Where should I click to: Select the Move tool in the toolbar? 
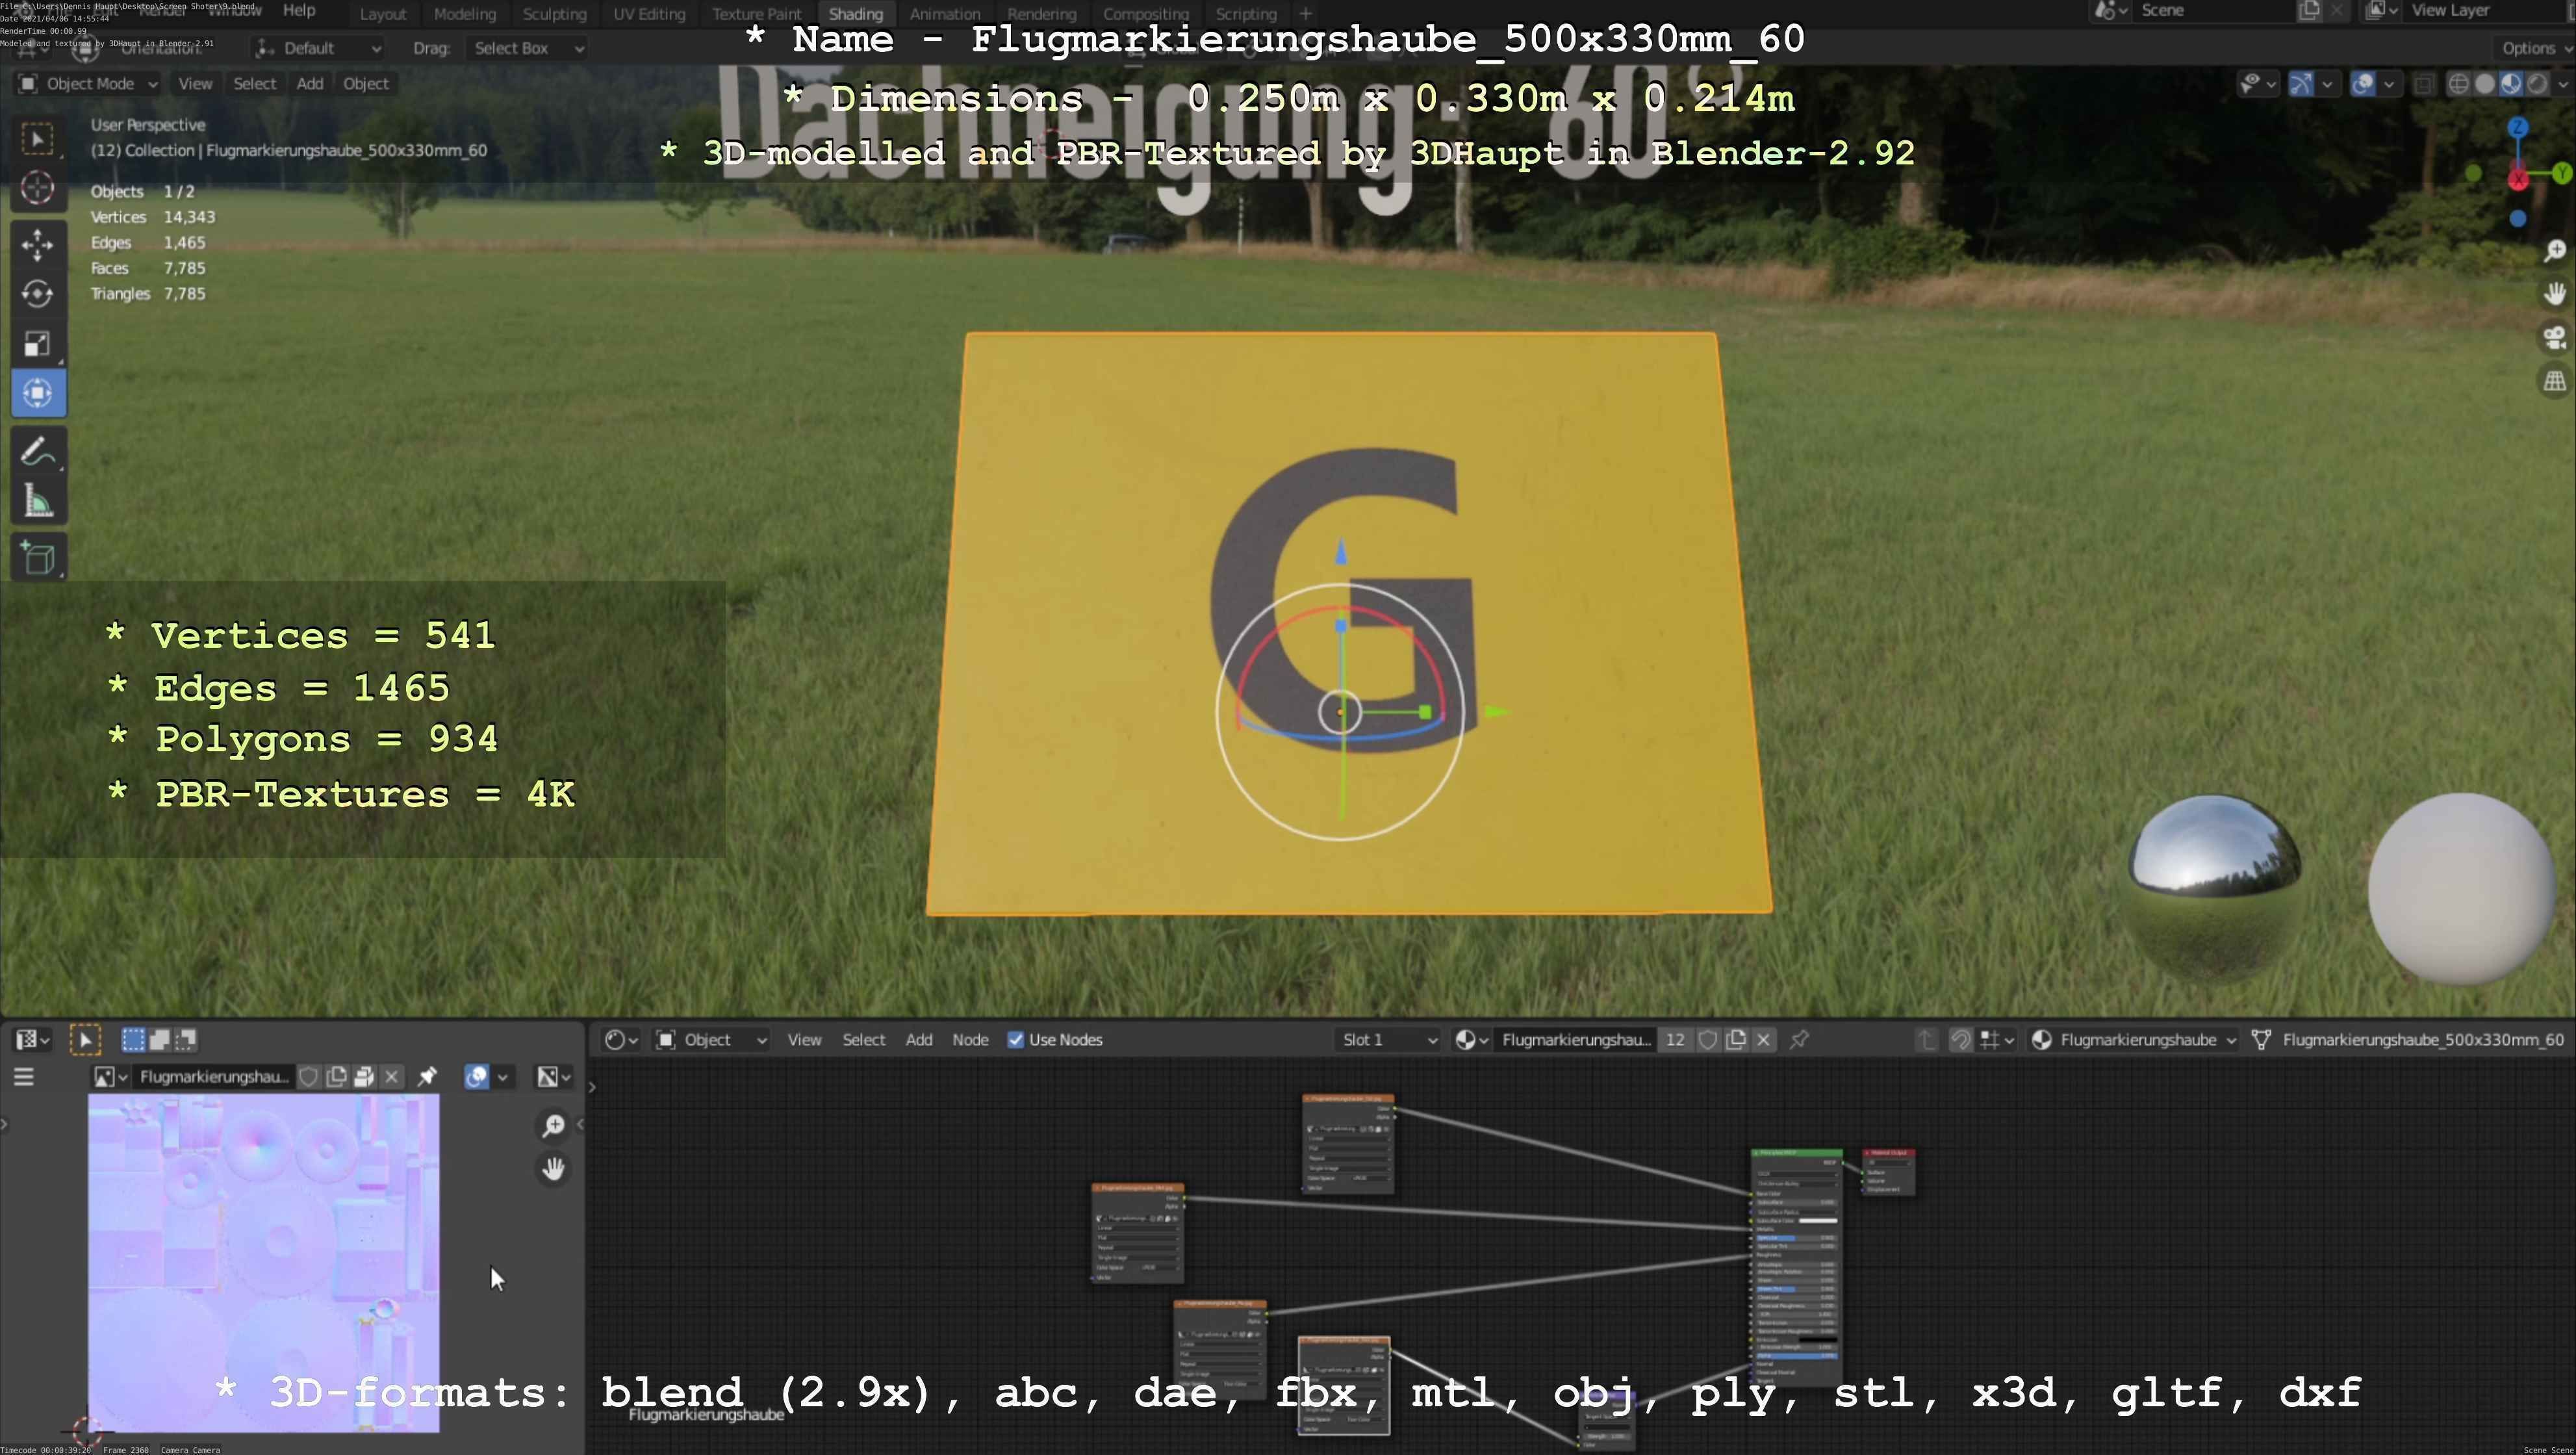[38, 243]
